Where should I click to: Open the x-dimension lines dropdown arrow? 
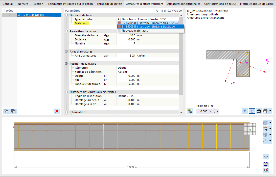pos(270,141)
